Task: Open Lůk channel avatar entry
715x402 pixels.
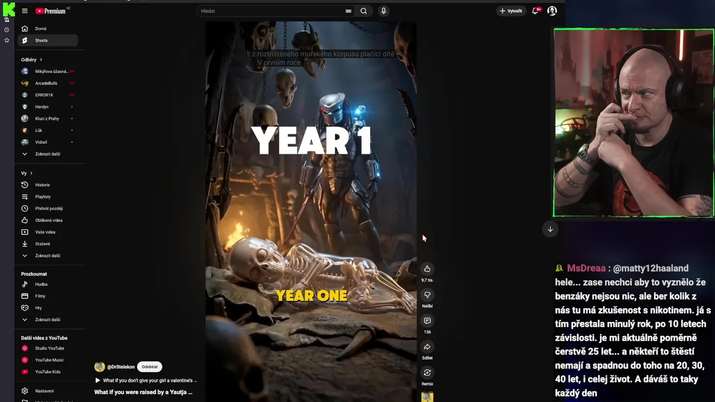Action: coord(25,130)
